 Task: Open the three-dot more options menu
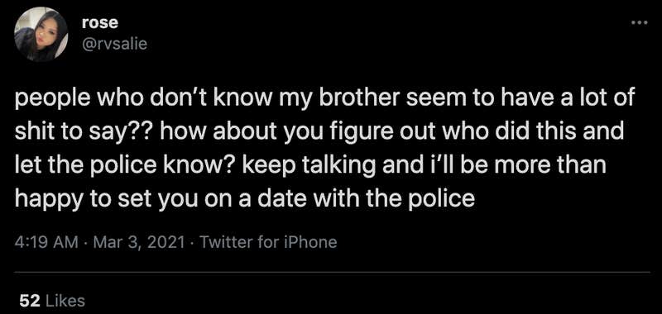click(639, 23)
